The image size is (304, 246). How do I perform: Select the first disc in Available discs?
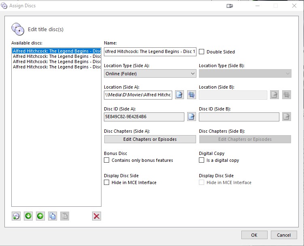tap(57, 51)
